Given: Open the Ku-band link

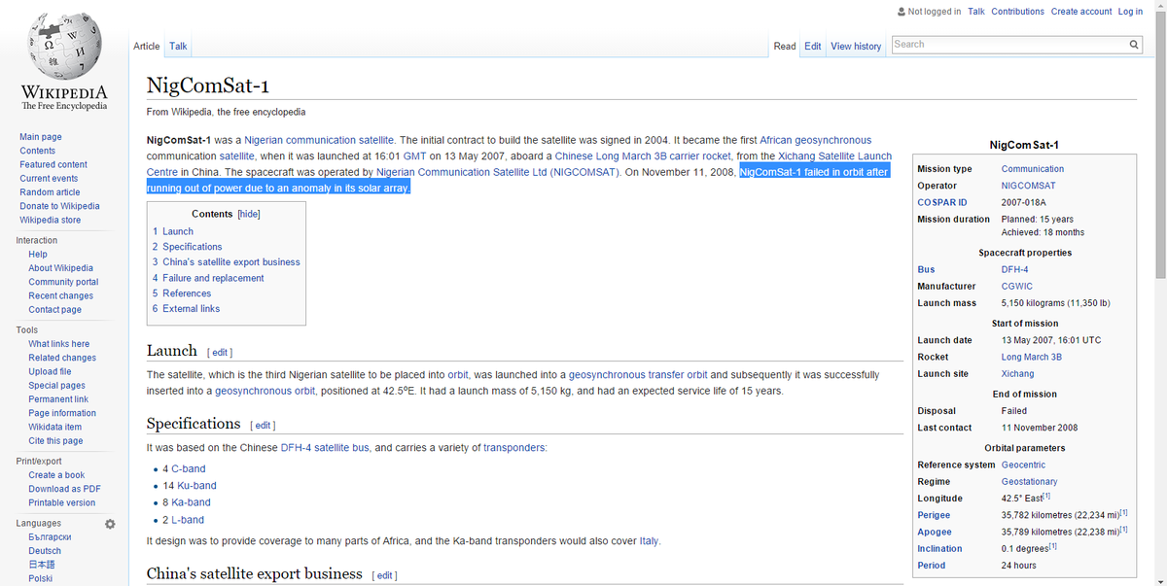Looking at the screenshot, I should coord(196,486).
